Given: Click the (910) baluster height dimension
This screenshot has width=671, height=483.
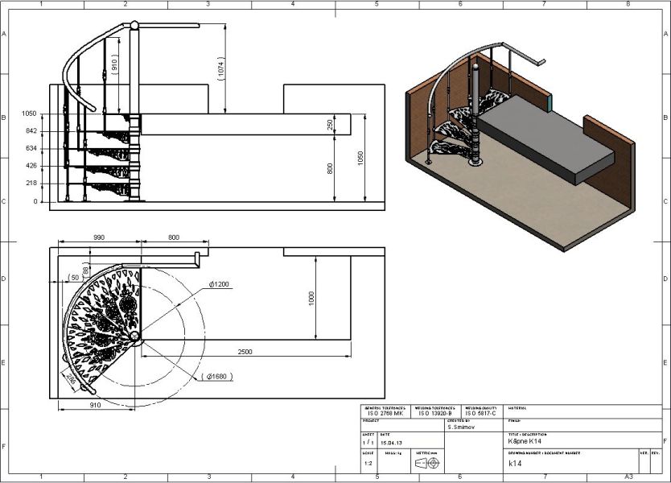Looking at the screenshot, I should point(114,67).
